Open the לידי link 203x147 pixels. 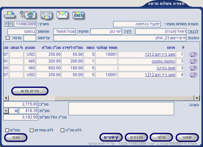[127, 31]
